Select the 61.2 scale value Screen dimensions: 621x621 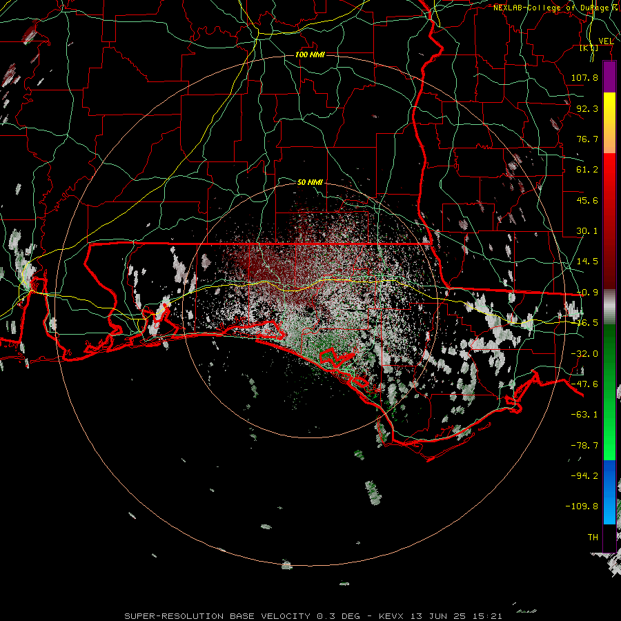coord(587,170)
